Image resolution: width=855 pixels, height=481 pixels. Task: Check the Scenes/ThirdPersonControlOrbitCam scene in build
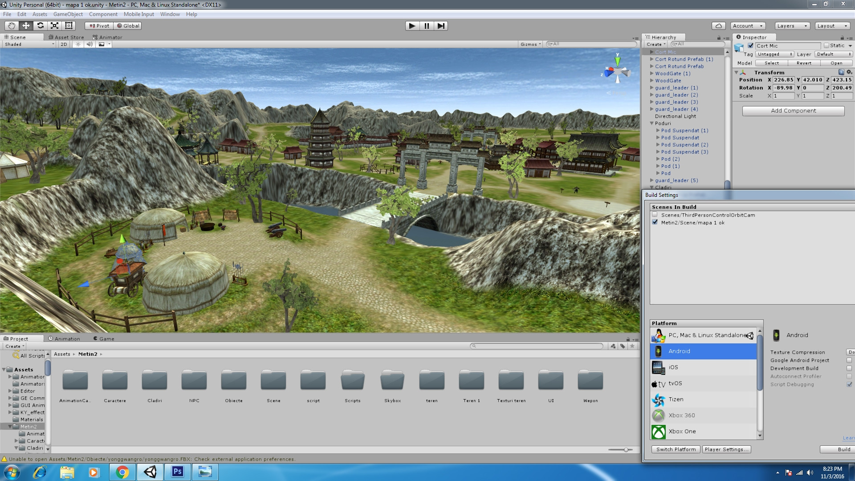pos(654,214)
